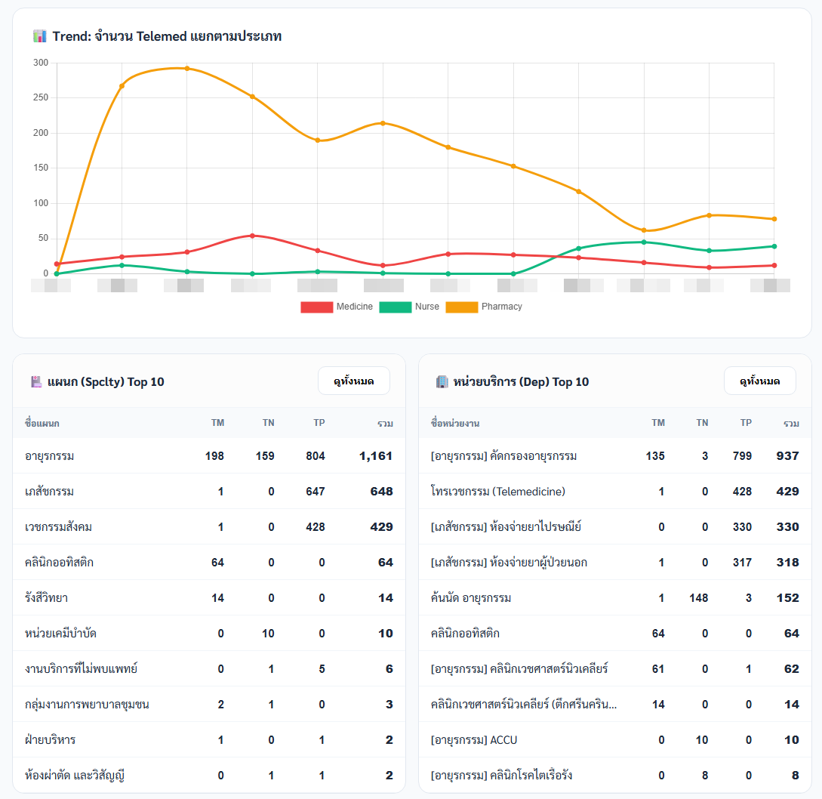
Task: Click the 300 label on the chart y-axis
Action: click(x=40, y=63)
